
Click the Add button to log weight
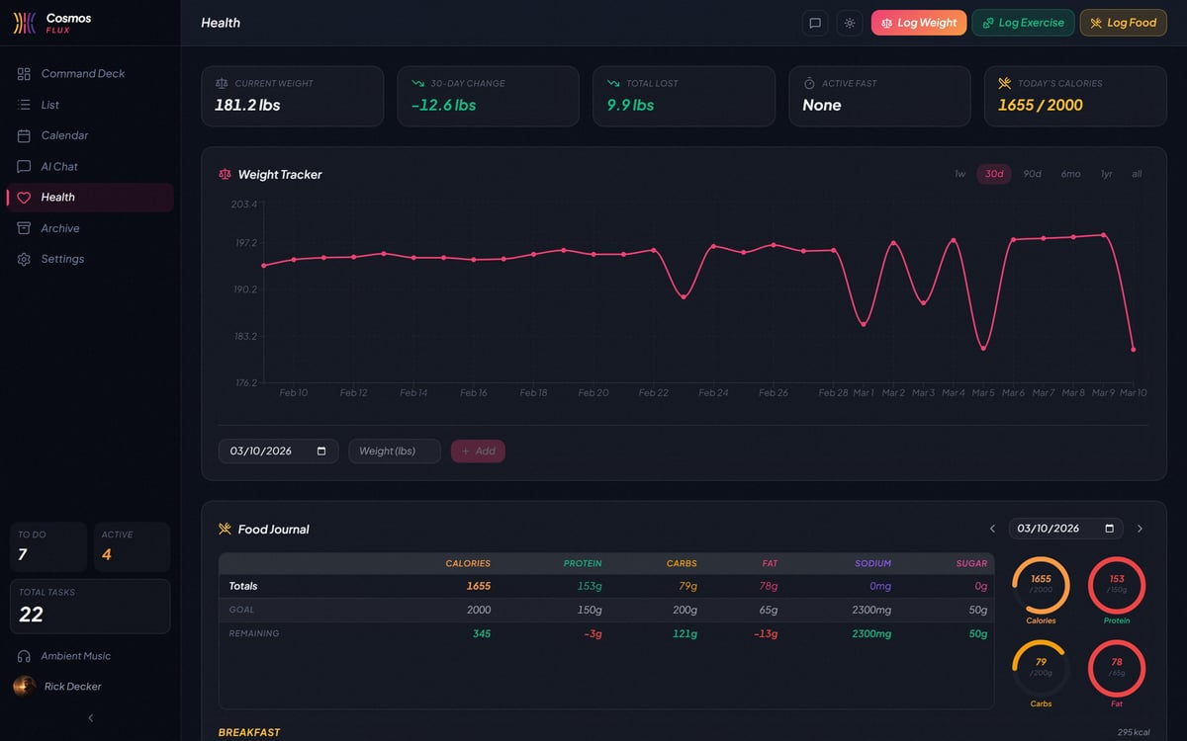tap(478, 450)
